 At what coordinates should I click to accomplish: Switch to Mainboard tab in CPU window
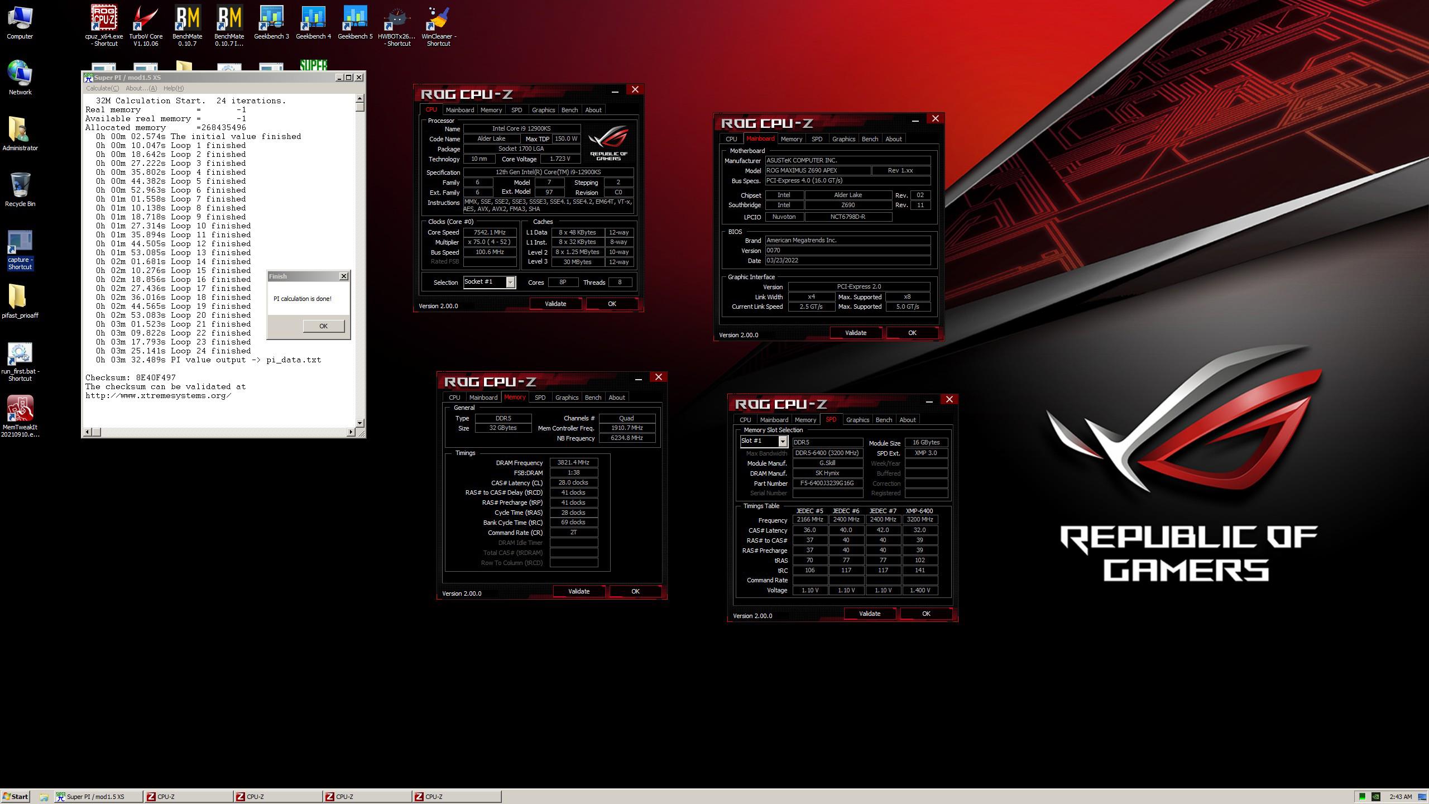[459, 110]
